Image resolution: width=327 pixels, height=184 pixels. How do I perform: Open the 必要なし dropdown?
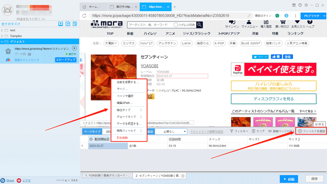click(171, 131)
